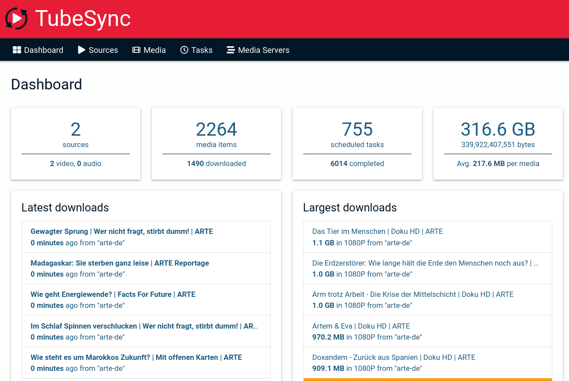Click '2 video, 0 audio' text
The height and width of the screenshot is (381, 569).
76,163
